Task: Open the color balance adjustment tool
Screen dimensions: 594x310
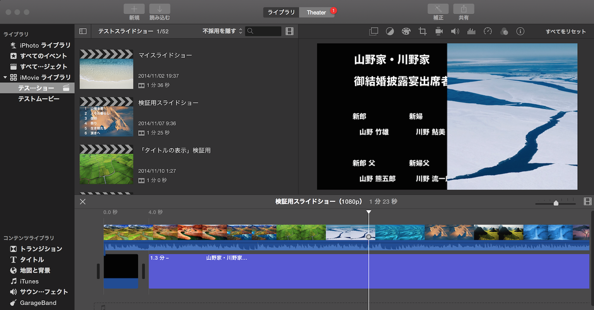Action: coord(390,32)
